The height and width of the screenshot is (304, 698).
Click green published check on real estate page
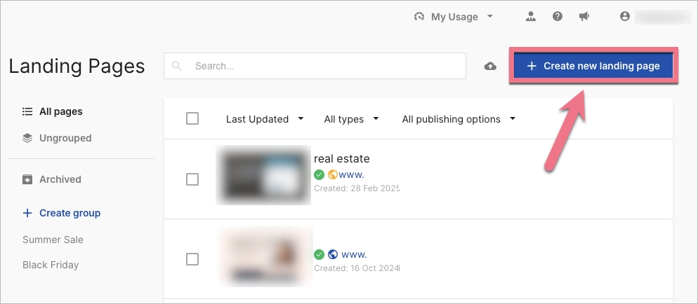point(319,174)
